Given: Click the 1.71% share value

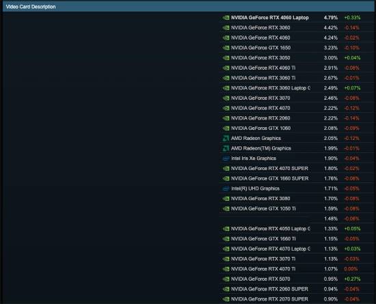Looking at the screenshot, I should (331, 189).
